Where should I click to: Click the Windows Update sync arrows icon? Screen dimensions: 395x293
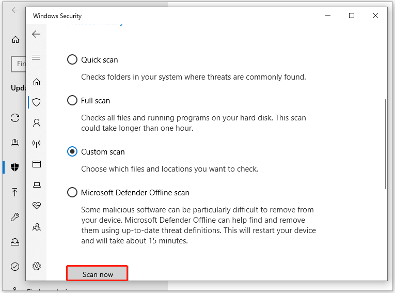tap(15, 118)
